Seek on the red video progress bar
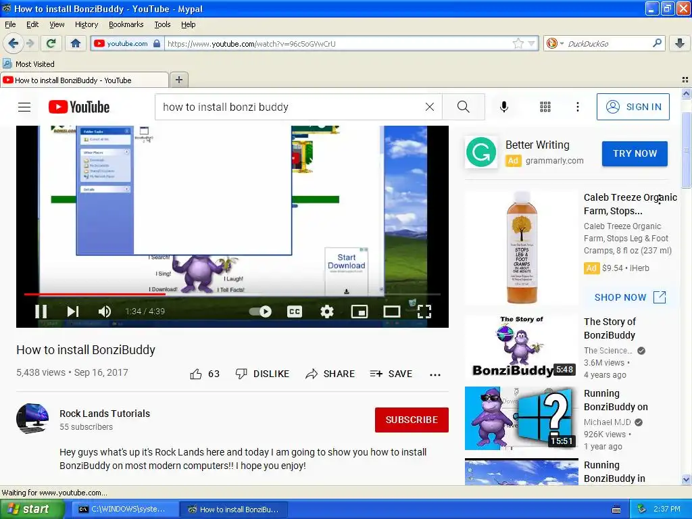This screenshot has height=519, width=692. (x=232, y=294)
